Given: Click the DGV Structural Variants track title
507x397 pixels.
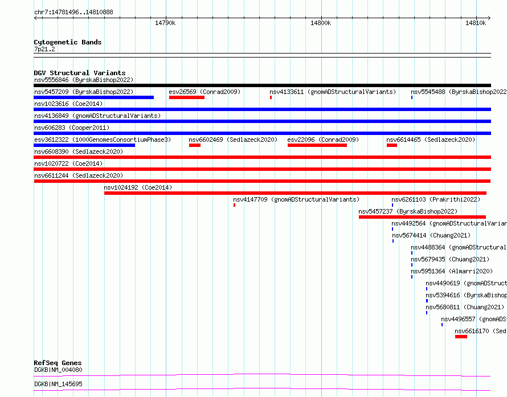Looking at the screenshot, I should click(80, 73).
